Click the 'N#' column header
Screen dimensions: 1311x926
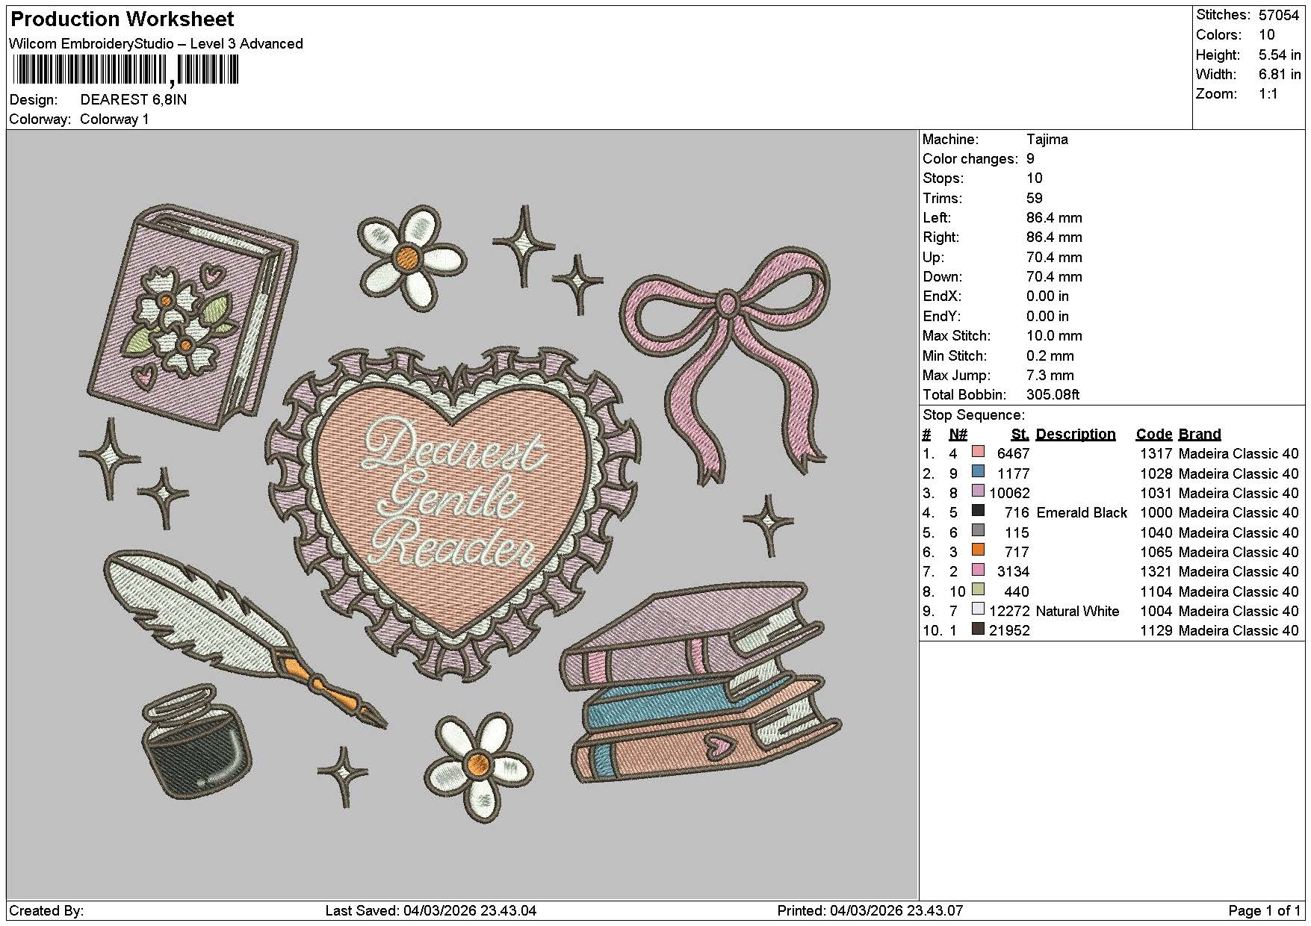(x=958, y=435)
